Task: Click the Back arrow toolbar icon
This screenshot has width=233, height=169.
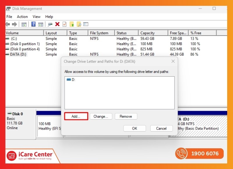Action: coord(8,24)
